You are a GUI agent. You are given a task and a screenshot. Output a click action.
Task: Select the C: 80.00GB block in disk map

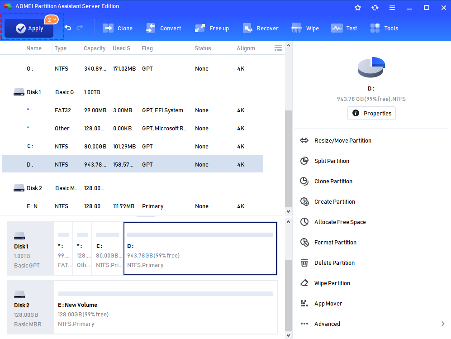coord(108,248)
